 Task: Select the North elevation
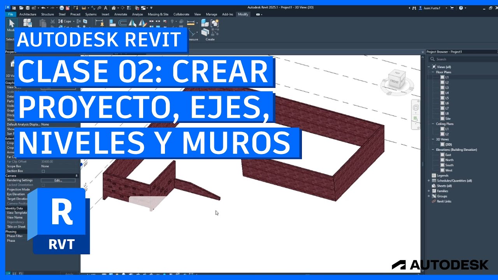pos(449,160)
